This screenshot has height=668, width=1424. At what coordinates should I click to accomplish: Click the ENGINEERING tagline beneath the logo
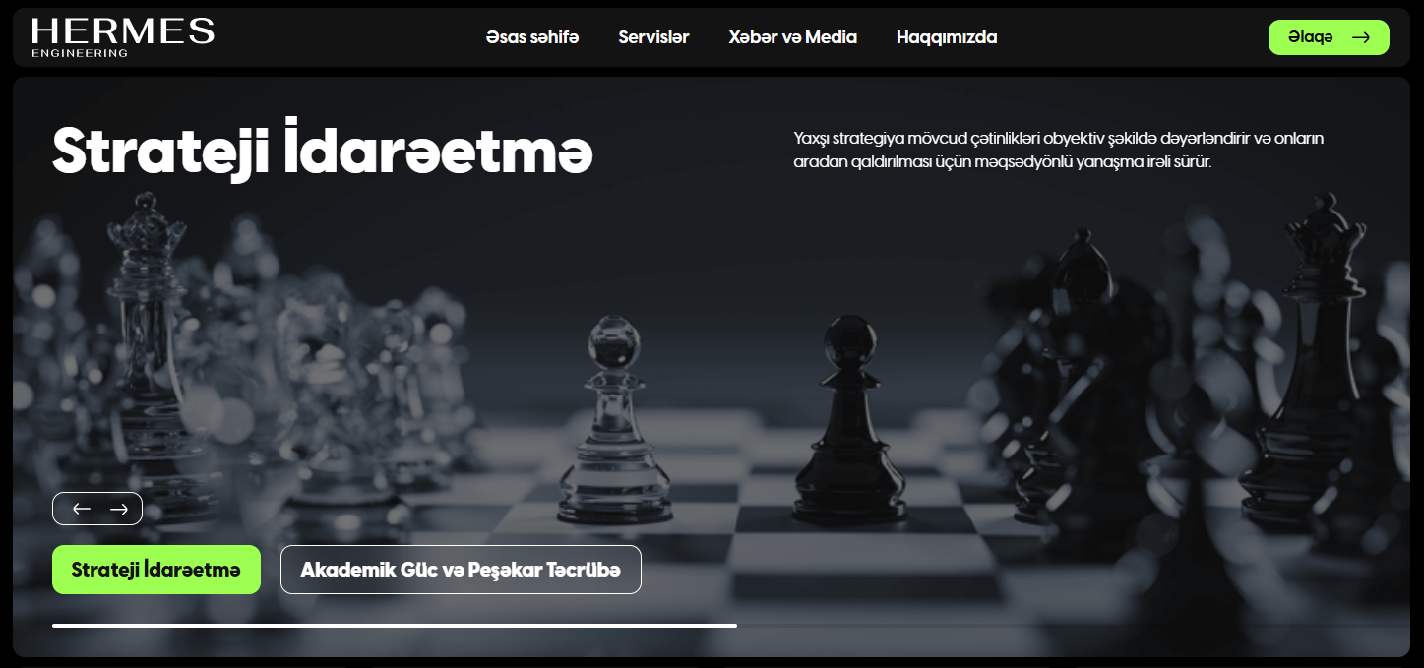pyautogui.click(x=80, y=53)
